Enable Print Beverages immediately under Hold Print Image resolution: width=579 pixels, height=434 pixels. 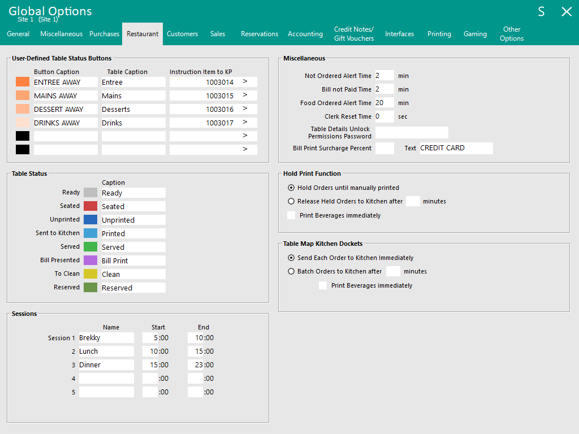pos(291,215)
